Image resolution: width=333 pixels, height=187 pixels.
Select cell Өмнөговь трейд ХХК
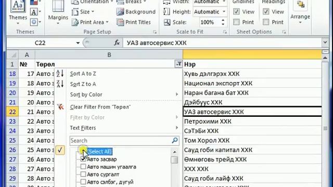click(x=252, y=159)
